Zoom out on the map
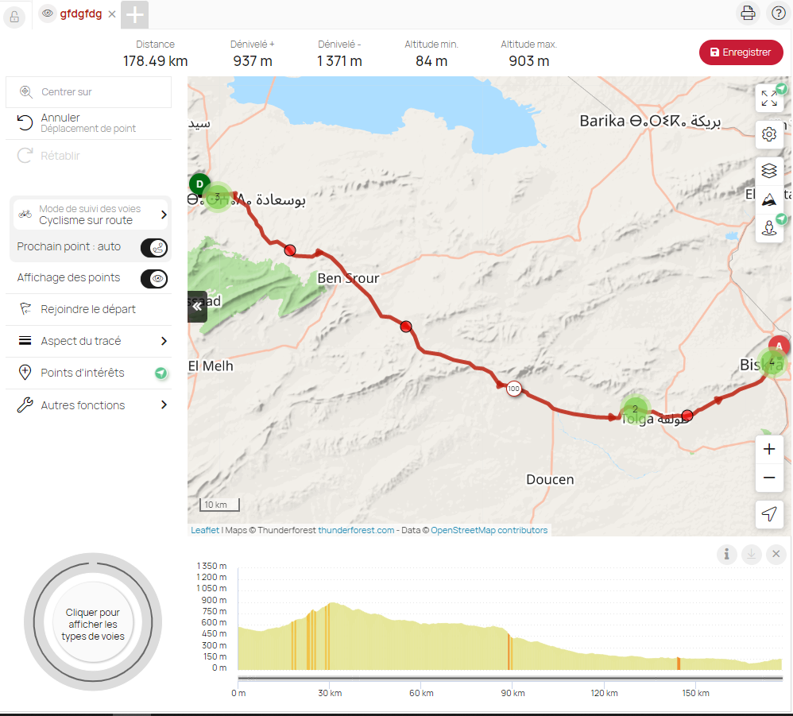793x716 pixels. [768, 478]
